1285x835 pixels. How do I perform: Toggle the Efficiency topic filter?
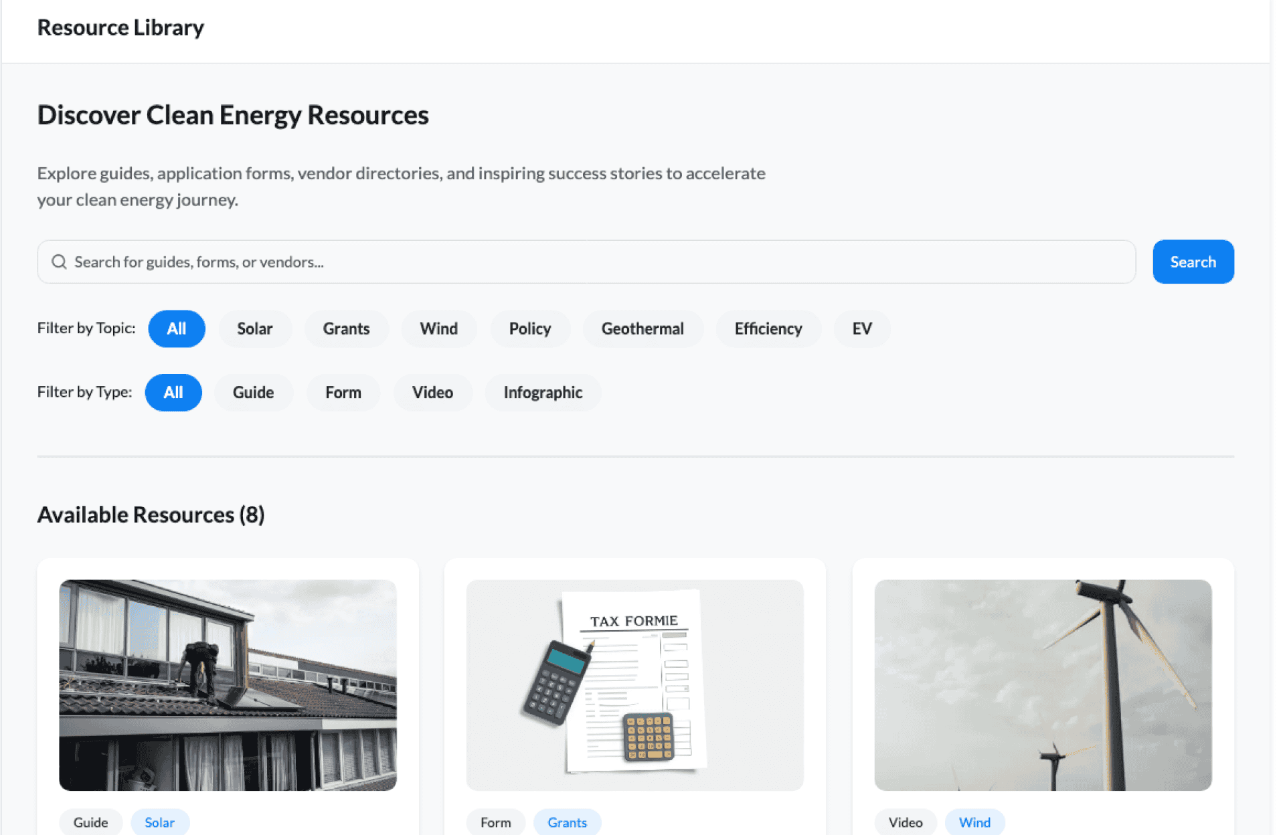[768, 329]
